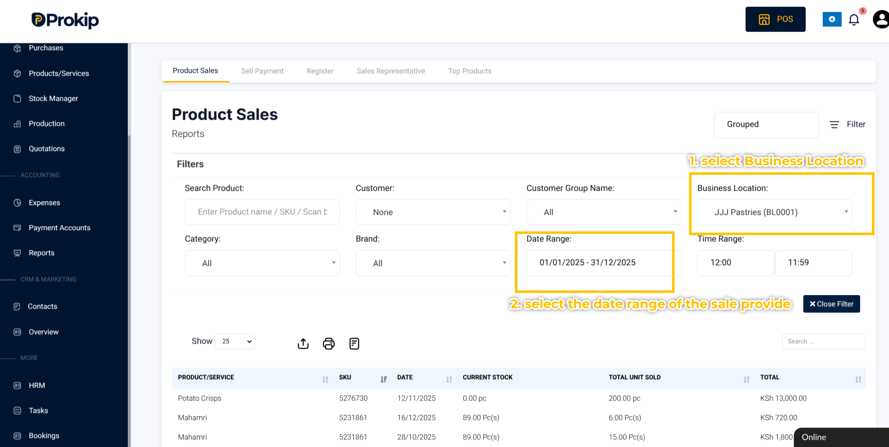
Task: Select the 200.00 pc units sold cell
Action: click(624, 398)
